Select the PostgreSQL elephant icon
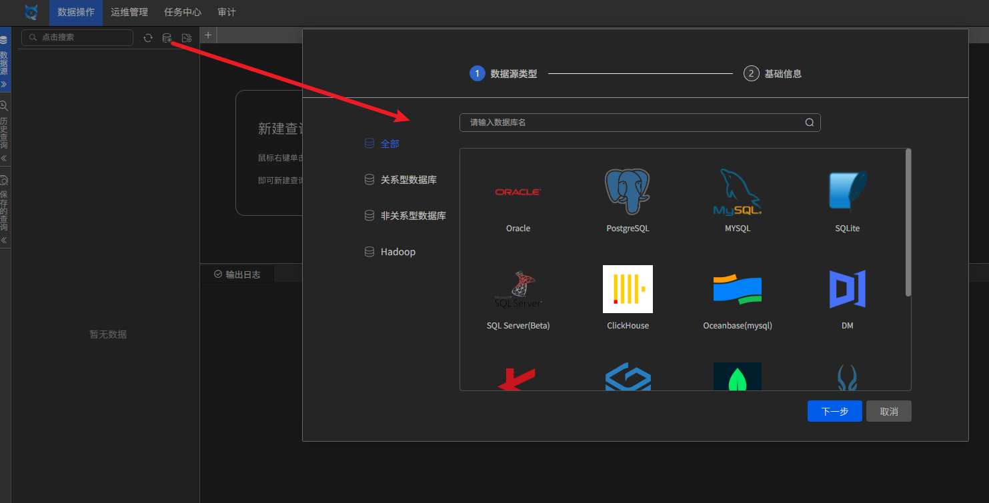989x503 pixels. (628, 192)
